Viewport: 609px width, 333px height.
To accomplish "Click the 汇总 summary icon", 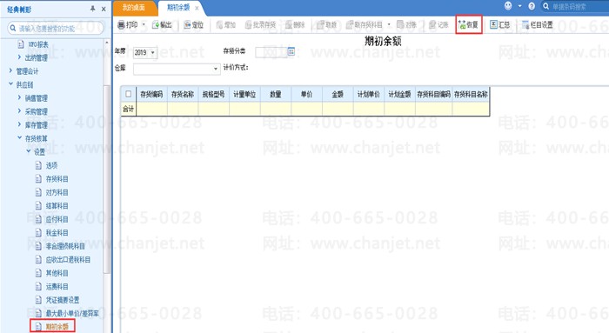I will pyautogui.click(x=493, y=25).
